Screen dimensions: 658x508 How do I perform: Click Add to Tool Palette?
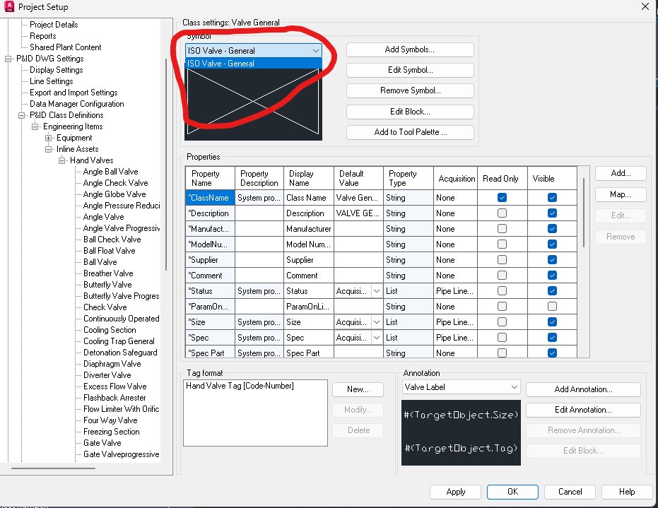[x=409, y=132]
